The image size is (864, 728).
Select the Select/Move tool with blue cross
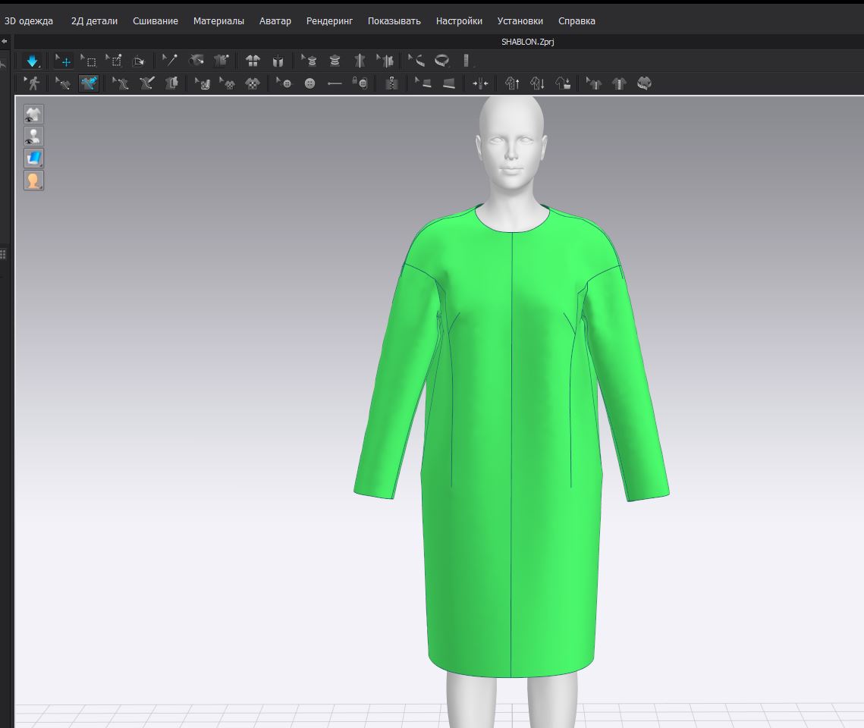pyautogui.click(x=64, y=61)
